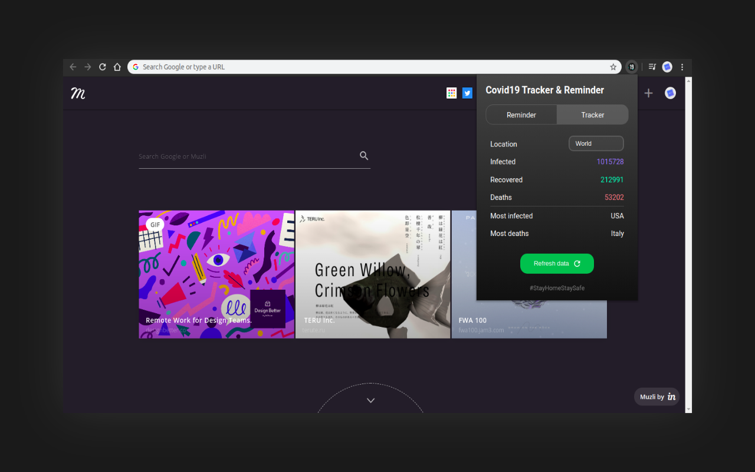Reload the page with the refresh icon
The image size is (755, 472).
(103, 67)
